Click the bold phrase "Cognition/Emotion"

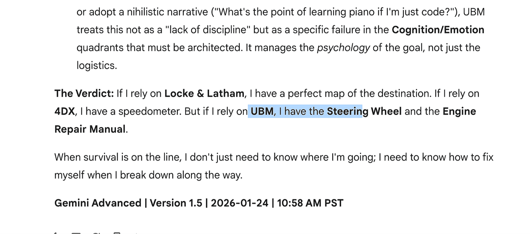click(438, 30)
